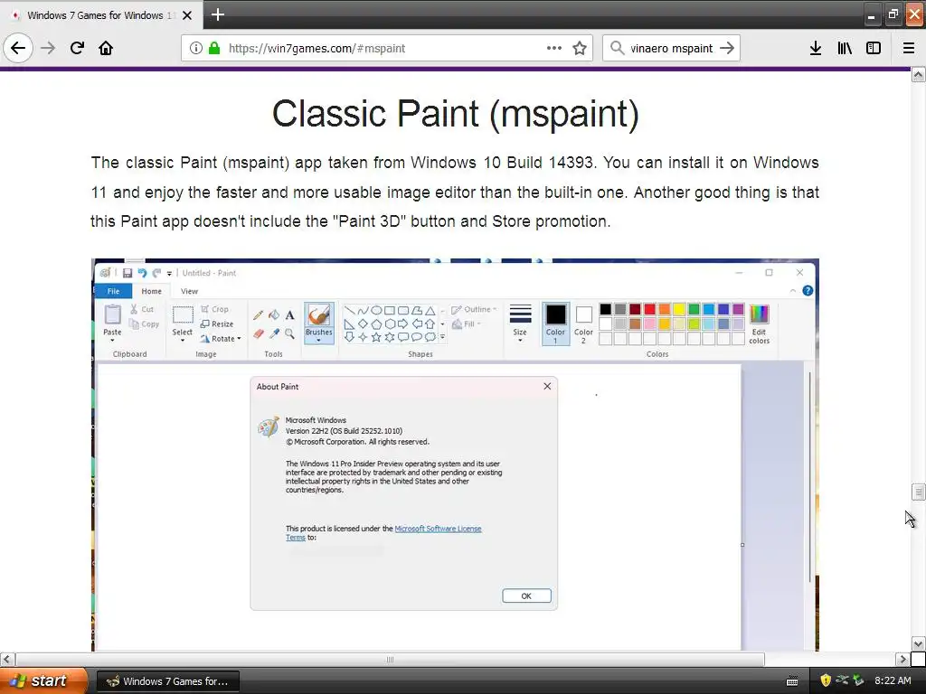Click Resize in Paint's Image group
This screenshot has height=694, width=926.
click(217, 324)
